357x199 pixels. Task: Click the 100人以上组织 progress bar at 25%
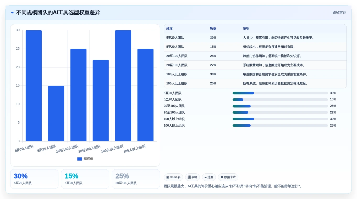(x=280, y=126)
